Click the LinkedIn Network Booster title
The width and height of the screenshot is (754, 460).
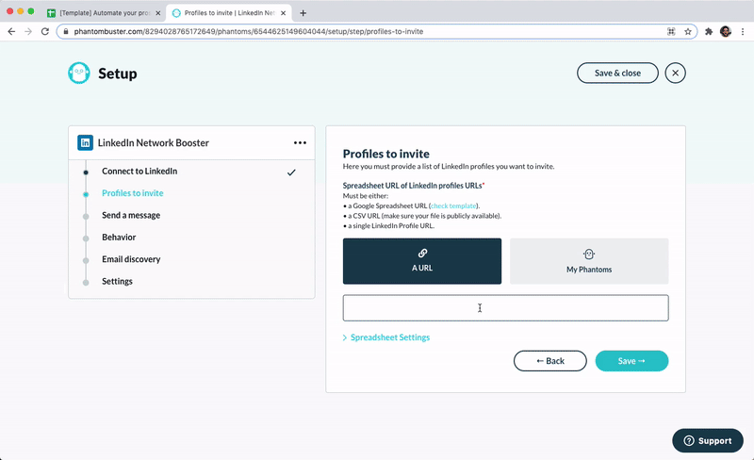(x=154, y=143)
